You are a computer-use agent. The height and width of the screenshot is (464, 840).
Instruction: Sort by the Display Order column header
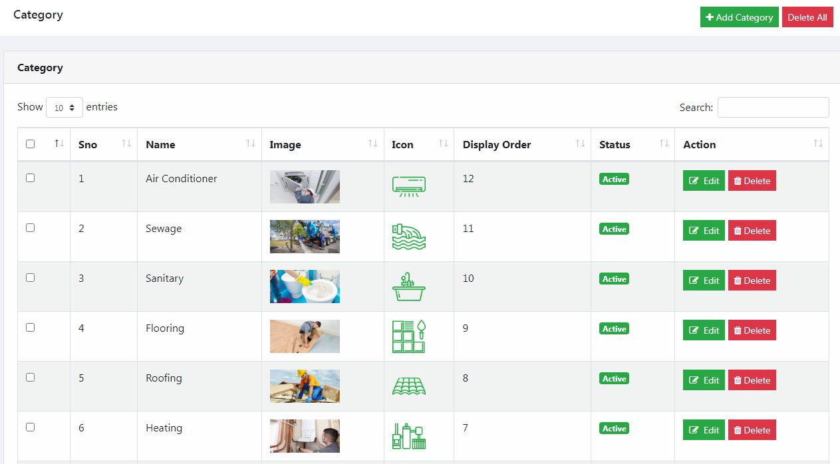(x=497, y=145)
